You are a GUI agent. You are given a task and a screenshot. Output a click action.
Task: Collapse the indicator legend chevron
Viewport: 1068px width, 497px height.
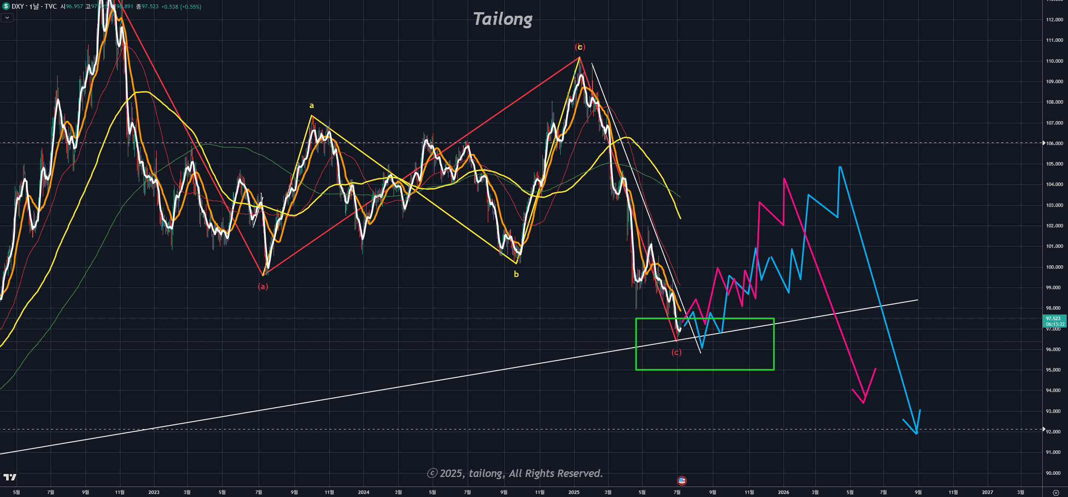(7, 17)
